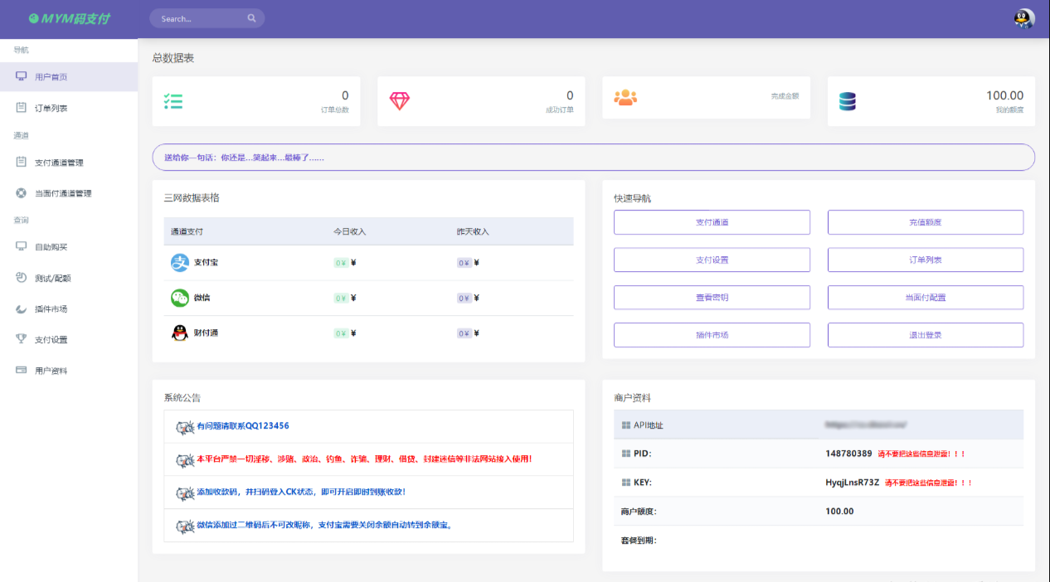The width and height of the screenshot is (1050, 582).
Task: Click the 完成金额 label
Action: coord(785,96)
